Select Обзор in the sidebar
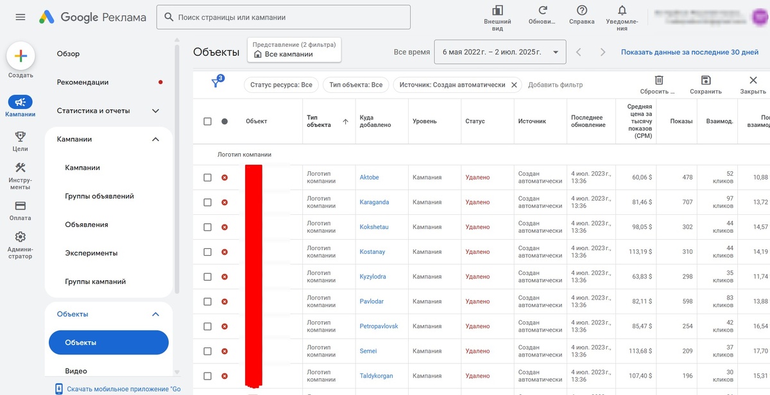 point(69,54)
